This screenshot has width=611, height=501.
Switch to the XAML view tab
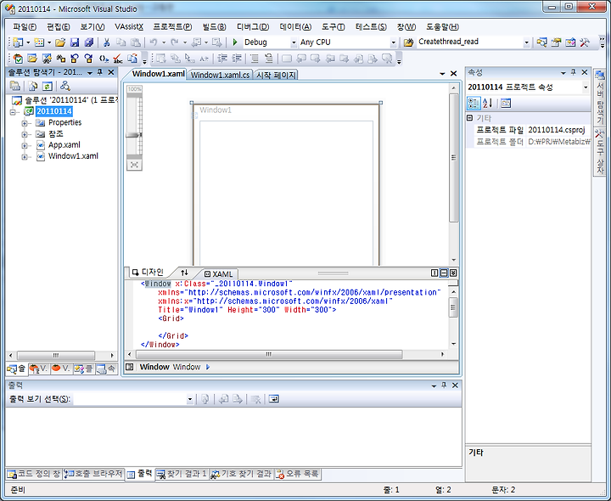coord(219,273)
